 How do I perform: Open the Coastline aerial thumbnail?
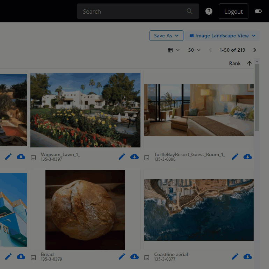(199, 210)
